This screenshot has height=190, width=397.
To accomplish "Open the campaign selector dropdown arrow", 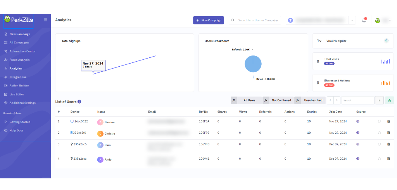I will coord(352,20).
